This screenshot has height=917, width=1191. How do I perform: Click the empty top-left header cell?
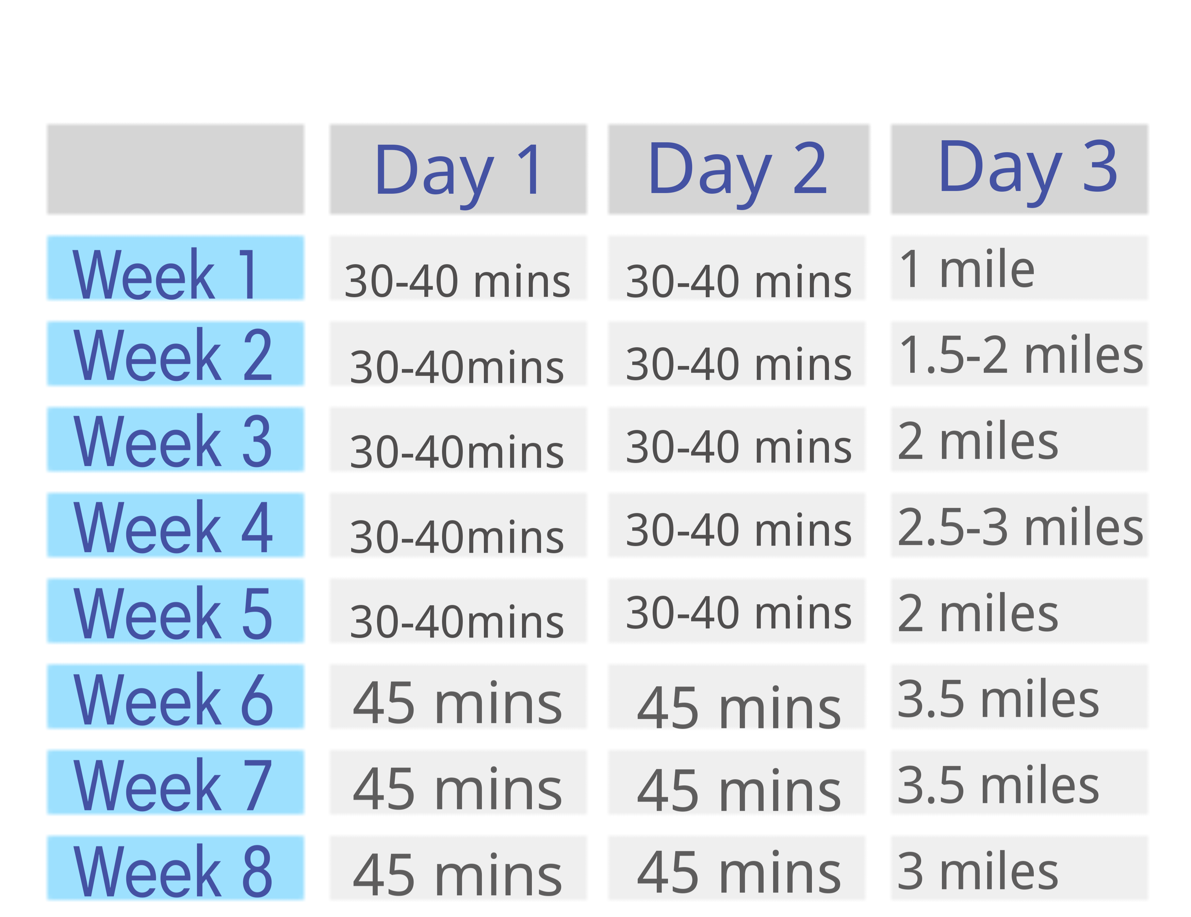[x=175, y=169]
